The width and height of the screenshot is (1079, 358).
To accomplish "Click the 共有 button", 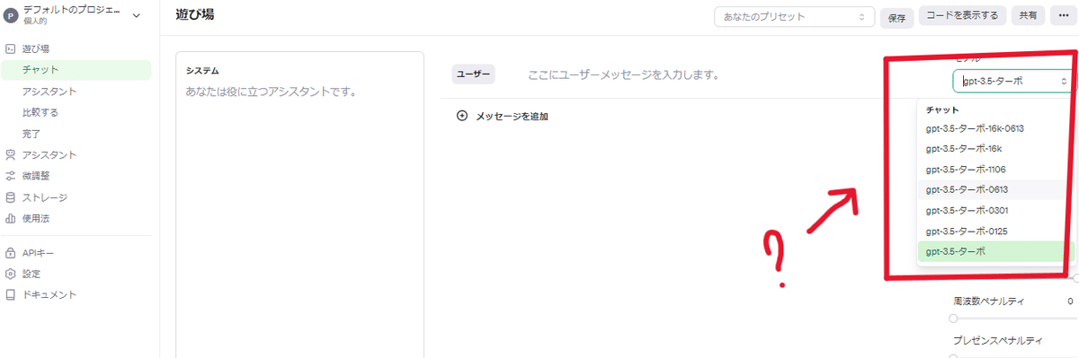I will (1028, 16).
